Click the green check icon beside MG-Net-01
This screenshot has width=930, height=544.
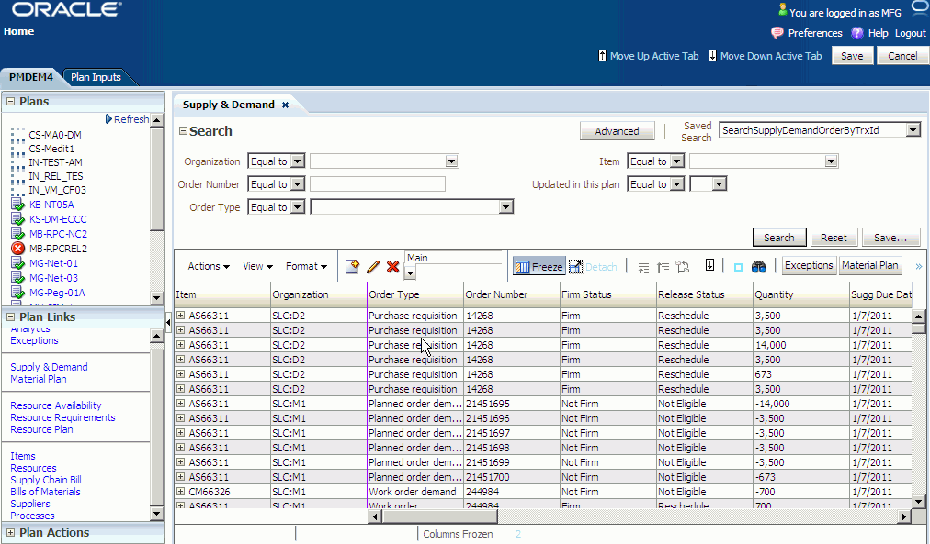click(17, 263)
